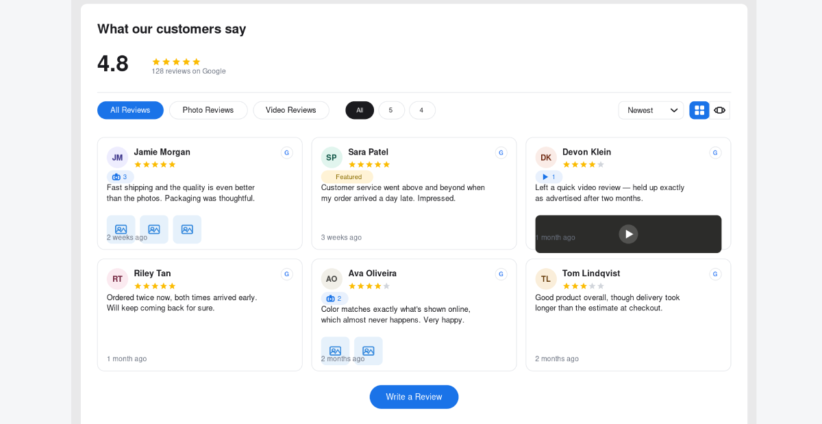Play Devon Klein's video review

[x=628, y=234]
